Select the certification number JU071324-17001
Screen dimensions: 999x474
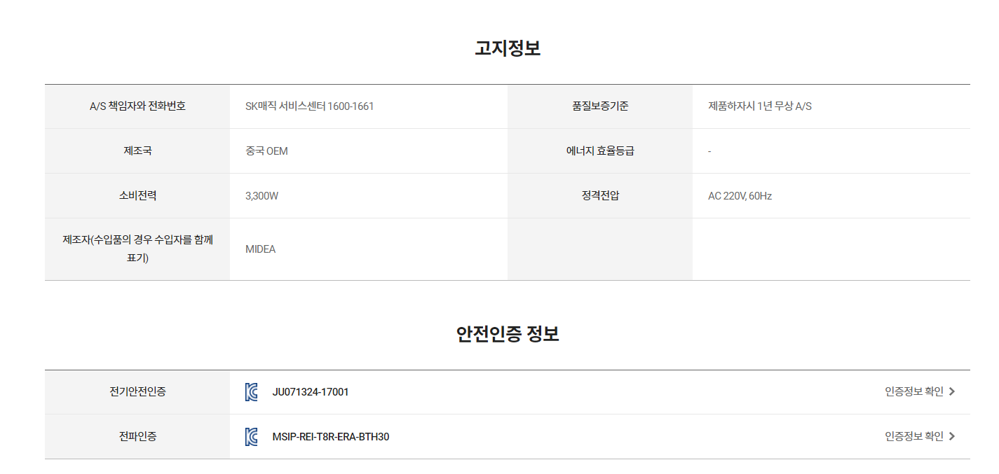pyautogui.click(x=311, y=392)
